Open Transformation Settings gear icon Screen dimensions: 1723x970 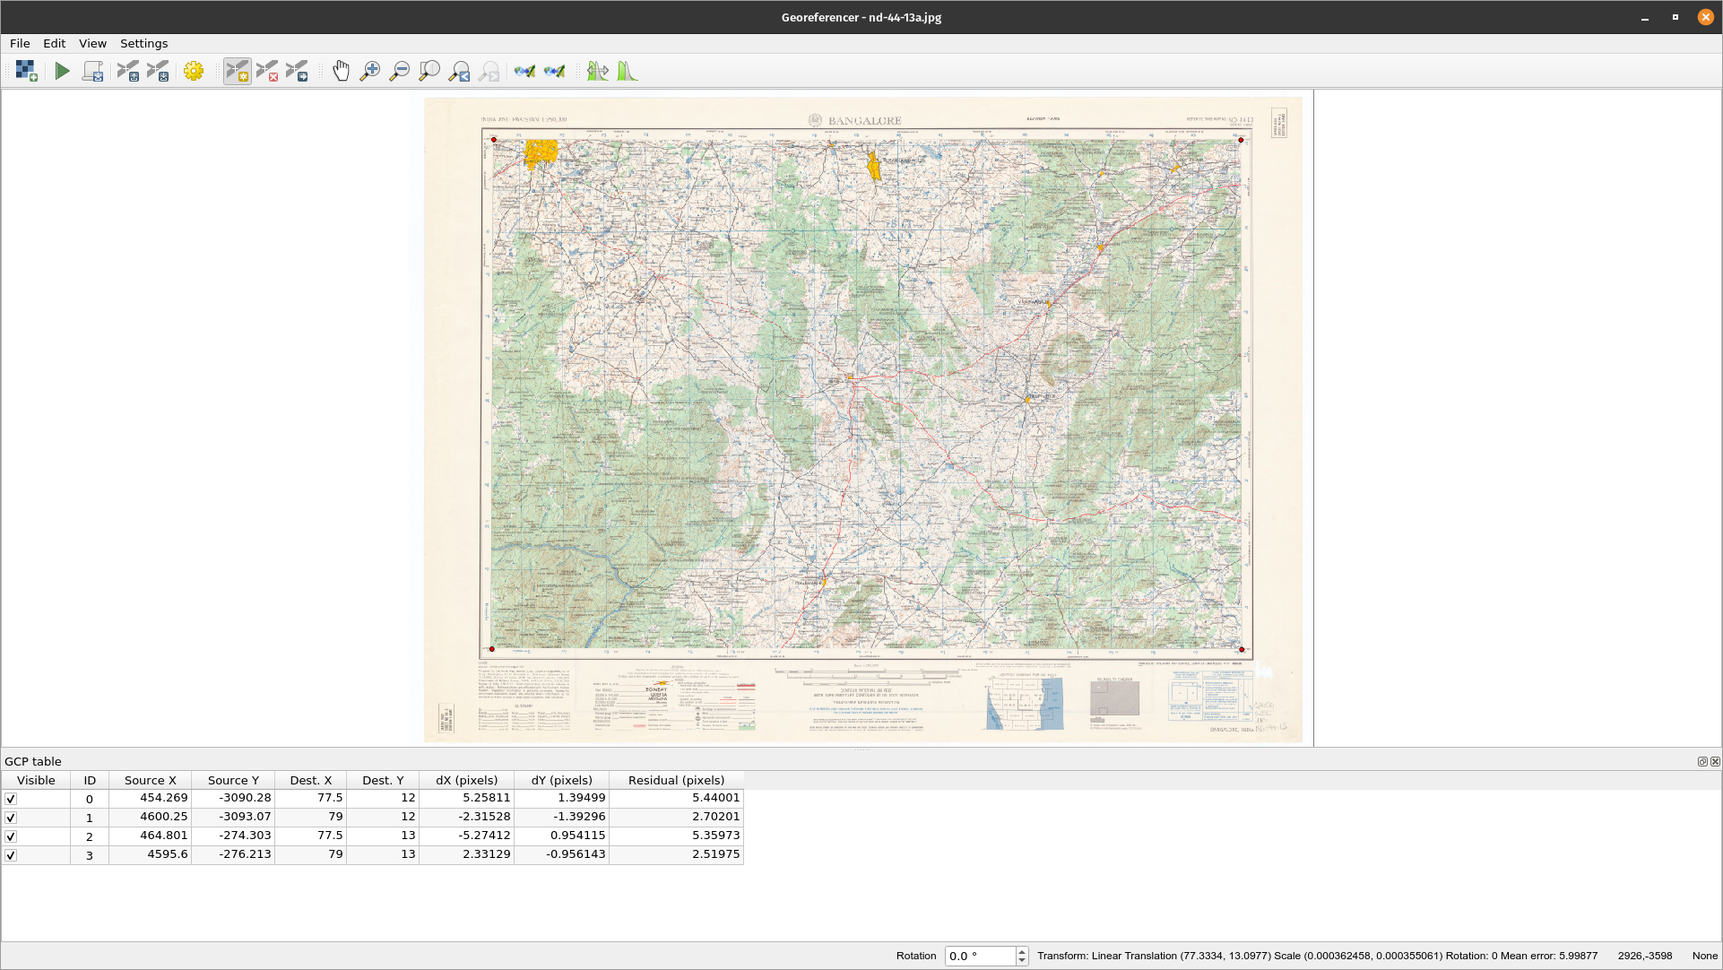pyautogui.click(x=194, y=71)
